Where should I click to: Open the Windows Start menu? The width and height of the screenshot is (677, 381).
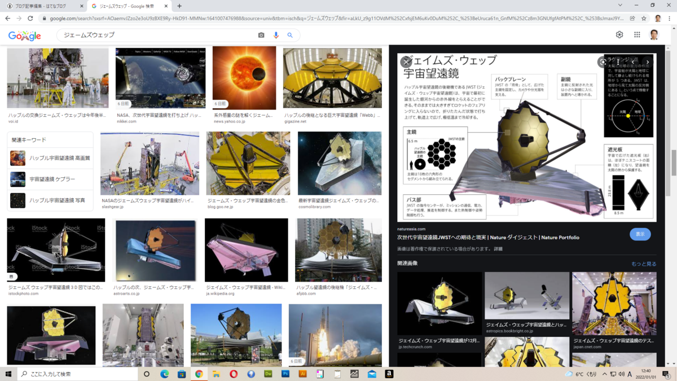(8, 374)
